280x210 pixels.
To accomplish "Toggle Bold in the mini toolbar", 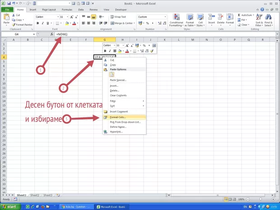I will coord(105,51).
